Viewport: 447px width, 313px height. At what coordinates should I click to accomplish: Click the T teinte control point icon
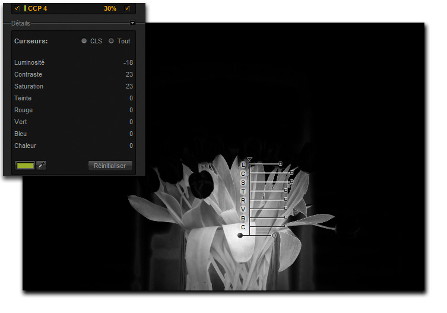243,191
